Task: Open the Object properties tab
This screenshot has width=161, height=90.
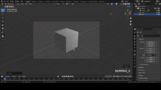Action: pos(135,55)
